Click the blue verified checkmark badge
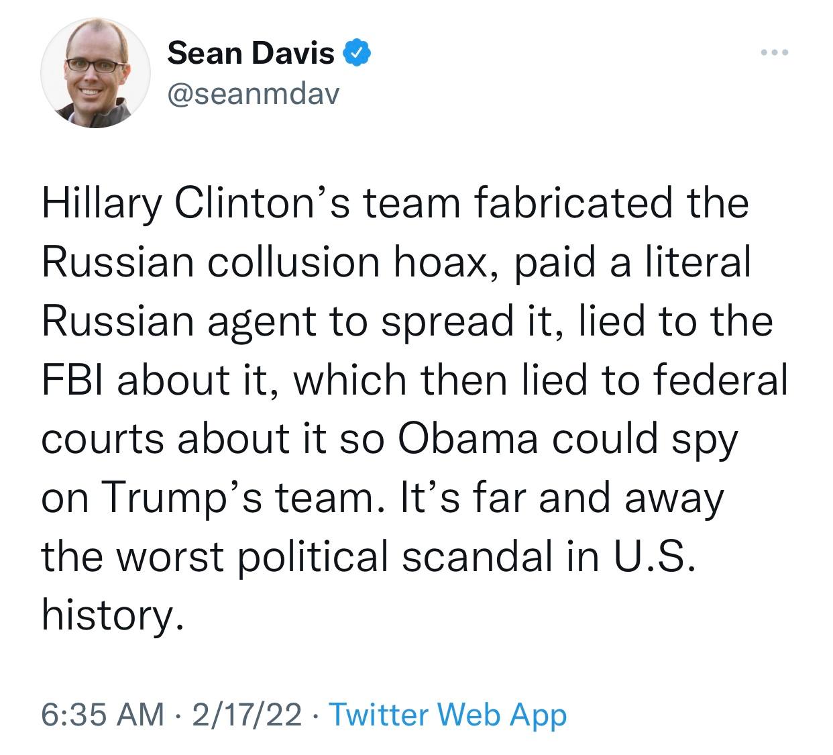The image size is (833, 755). (x=357, y=53)
